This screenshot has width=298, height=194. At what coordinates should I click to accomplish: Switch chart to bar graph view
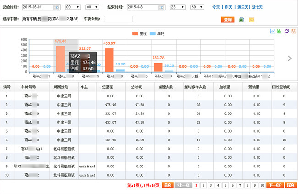pyautogui.click(x=279, y=31)
